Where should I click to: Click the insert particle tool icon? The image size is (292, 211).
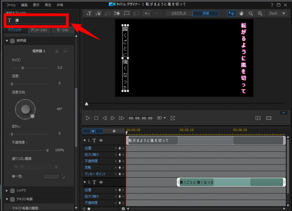coord(98,14)
